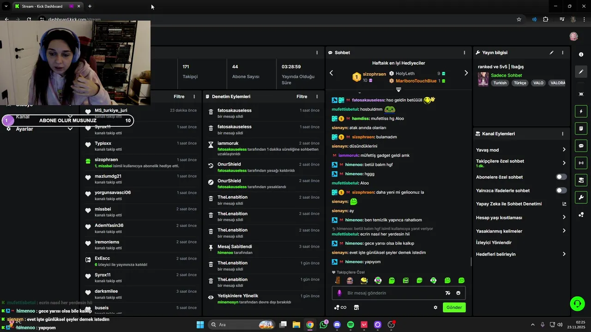Open the green support headset bubble

(x=577, y=303)
